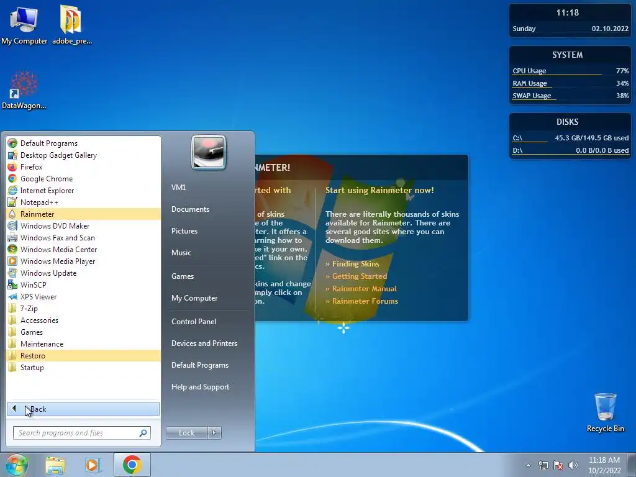The width and height of the screenshot is (636, 477).
Task: Launch the Windows Media Player icon in list
Action: (12, 261)
